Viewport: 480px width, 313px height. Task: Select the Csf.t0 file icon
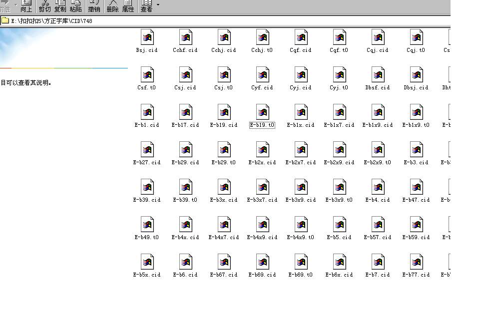(x=147, y=74)
